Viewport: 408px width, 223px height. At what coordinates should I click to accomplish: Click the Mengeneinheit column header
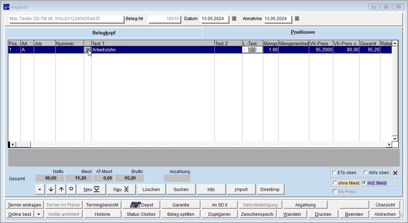coord(294,43)
